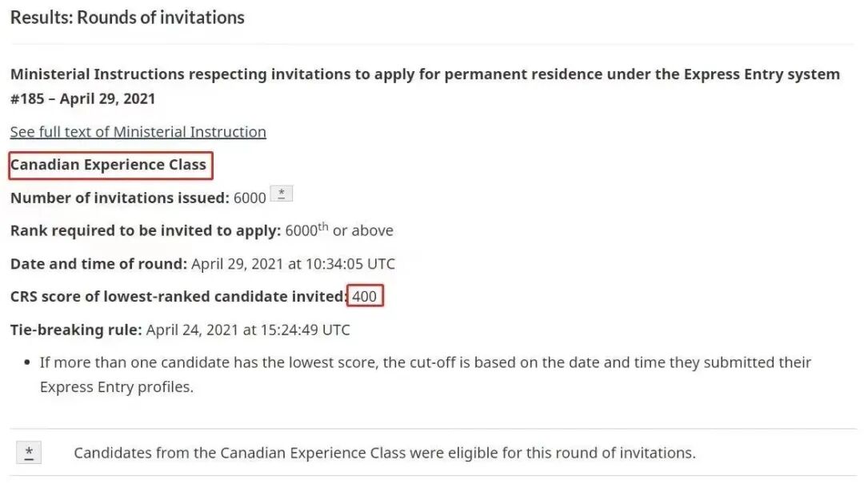Select the #185 – April 29, 2021 line
864x484 pixels.
click(82, 98)
